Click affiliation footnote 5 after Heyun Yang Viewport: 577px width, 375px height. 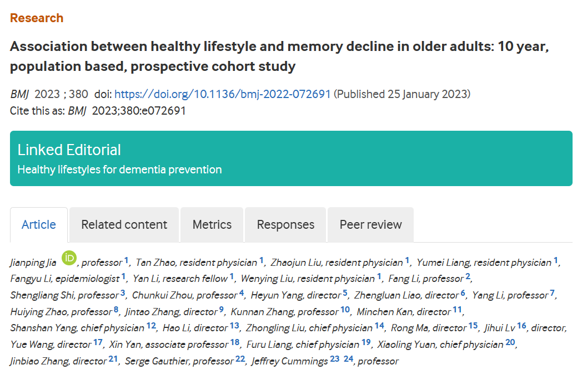[345, 293]
